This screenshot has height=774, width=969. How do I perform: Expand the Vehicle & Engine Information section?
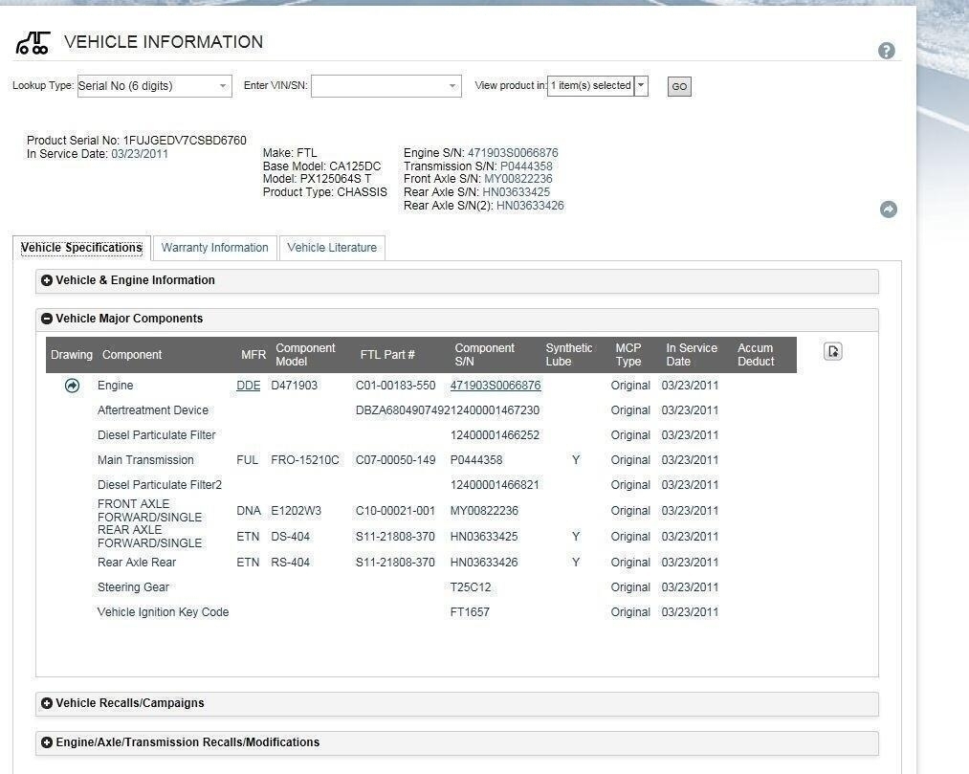[47, 280]
